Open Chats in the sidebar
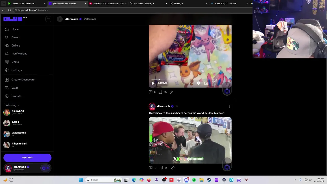Screen dimensions: 327x184 [15, 62]
